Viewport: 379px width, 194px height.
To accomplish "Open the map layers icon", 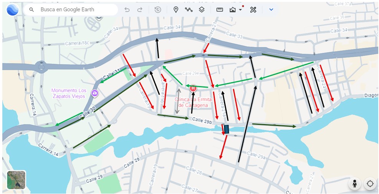I will (x=202, y=10).
